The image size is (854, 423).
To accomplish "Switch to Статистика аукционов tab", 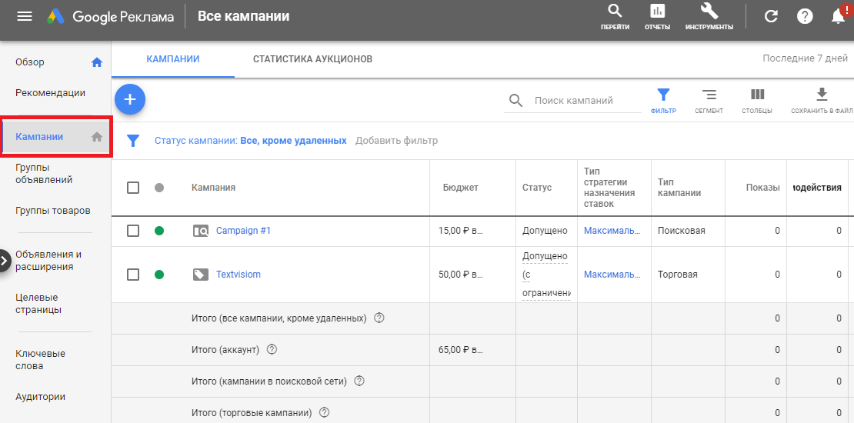I will pos(312,59).
